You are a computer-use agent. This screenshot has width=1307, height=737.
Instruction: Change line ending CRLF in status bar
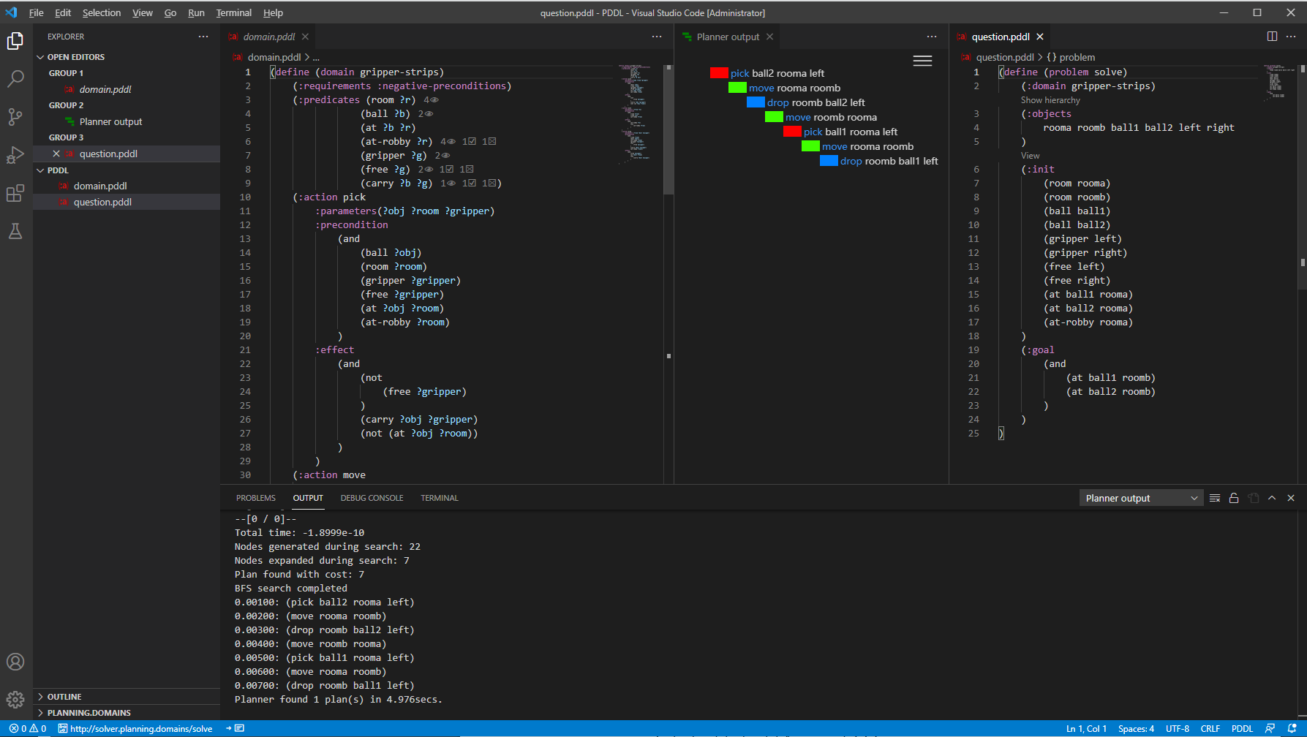pyautogui.click(x=1210, y=729)
